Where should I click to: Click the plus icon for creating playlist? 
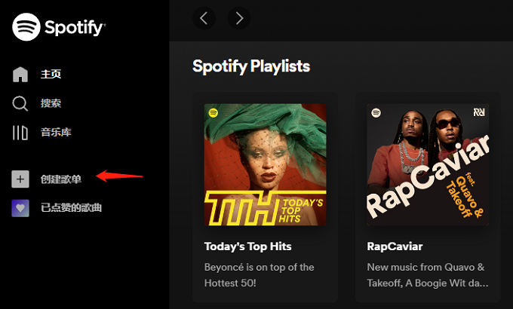(x=20, y=179)
